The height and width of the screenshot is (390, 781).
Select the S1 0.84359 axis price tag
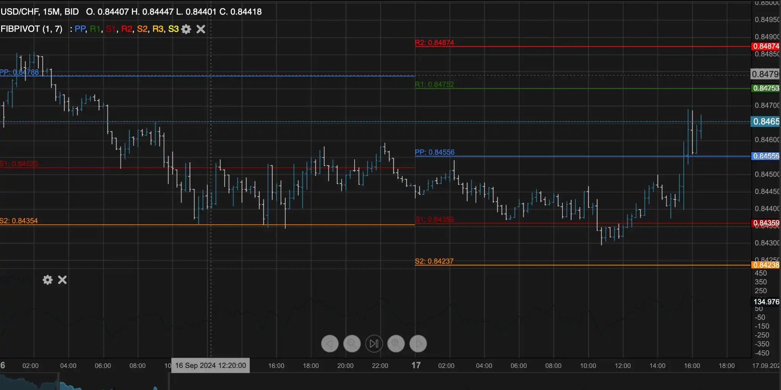point(766,223)
